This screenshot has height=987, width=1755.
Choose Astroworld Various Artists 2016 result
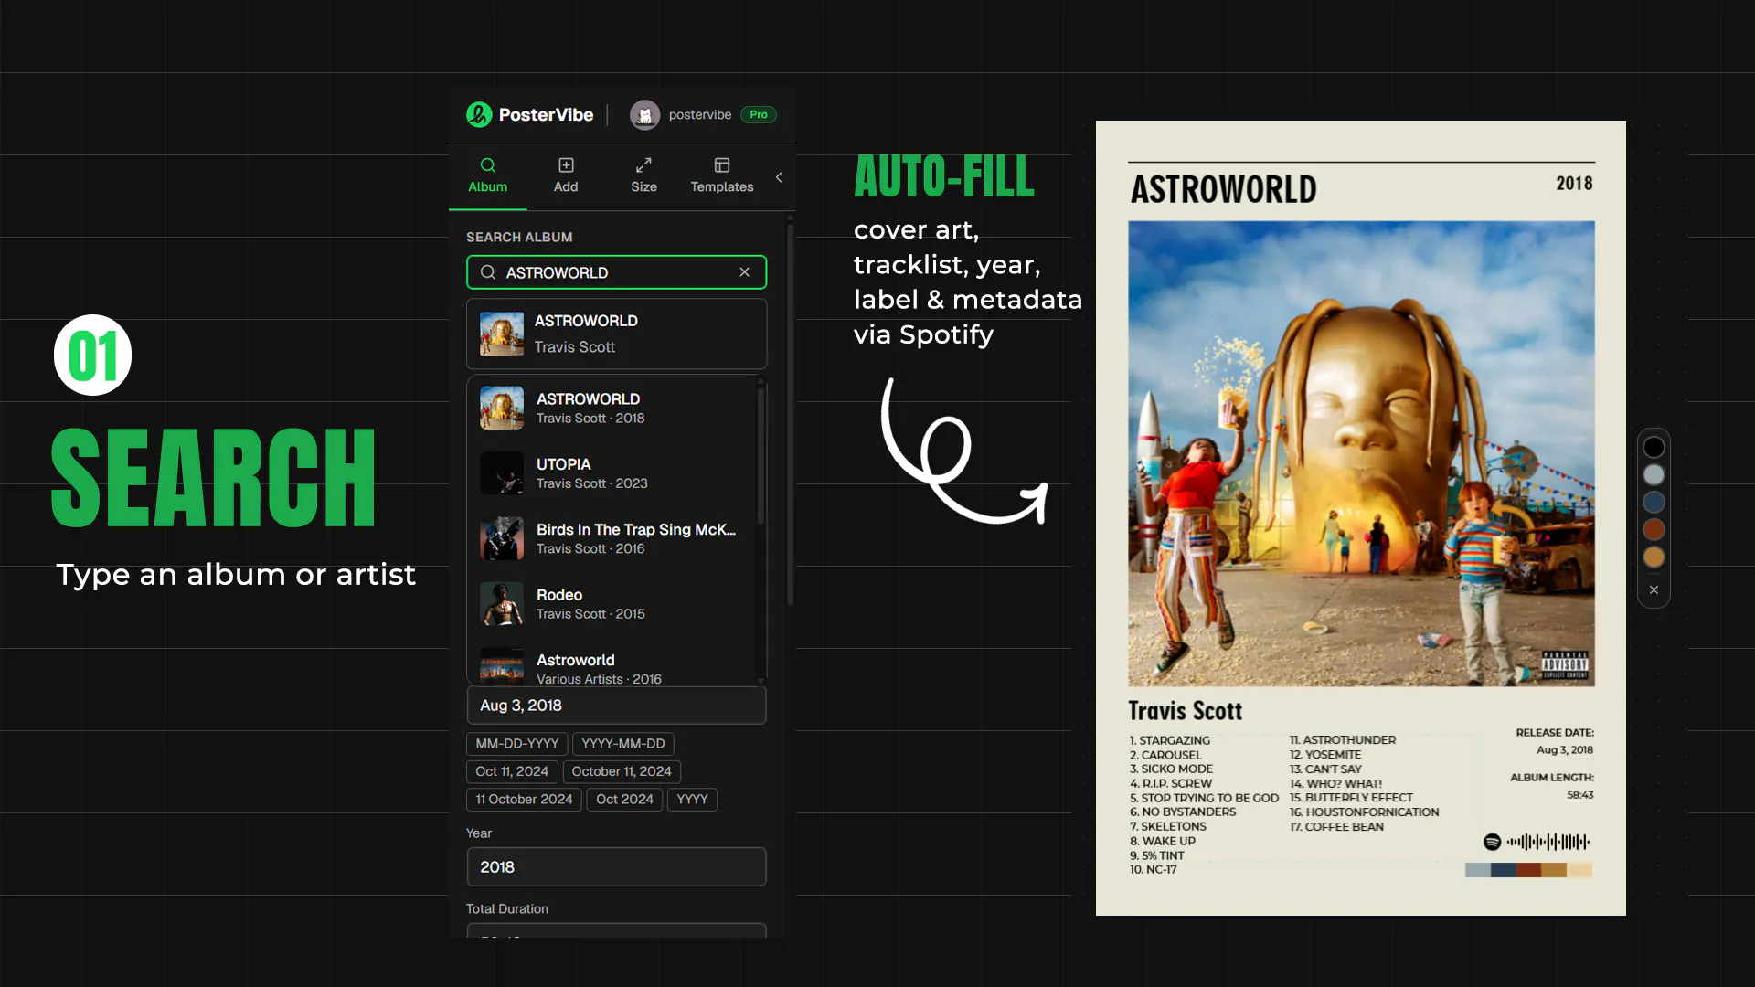point(612,665)
